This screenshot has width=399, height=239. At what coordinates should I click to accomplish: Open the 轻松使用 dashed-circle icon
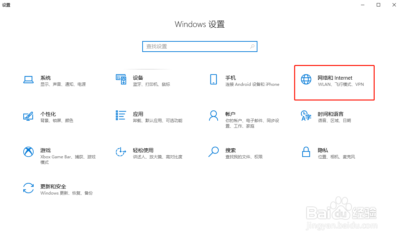tap(121, 152)
